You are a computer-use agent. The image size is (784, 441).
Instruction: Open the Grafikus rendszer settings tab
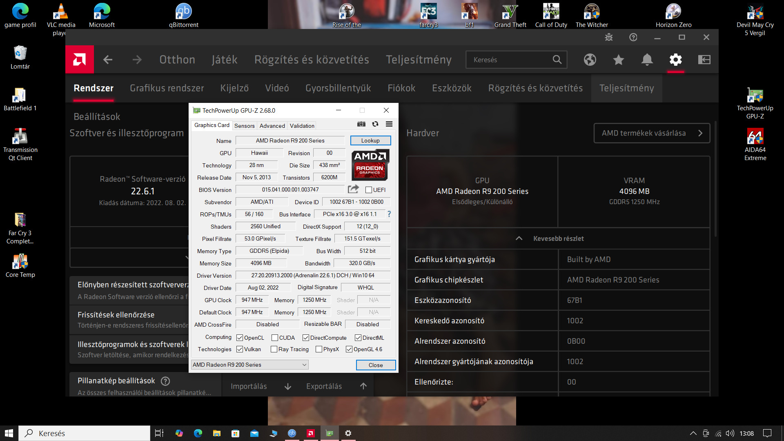coord(167,88)
